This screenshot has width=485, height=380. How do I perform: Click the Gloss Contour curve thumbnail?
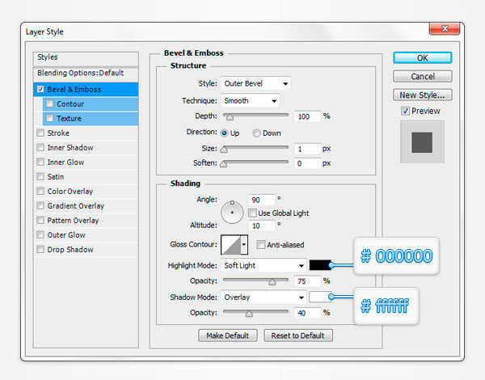point(230,245)
